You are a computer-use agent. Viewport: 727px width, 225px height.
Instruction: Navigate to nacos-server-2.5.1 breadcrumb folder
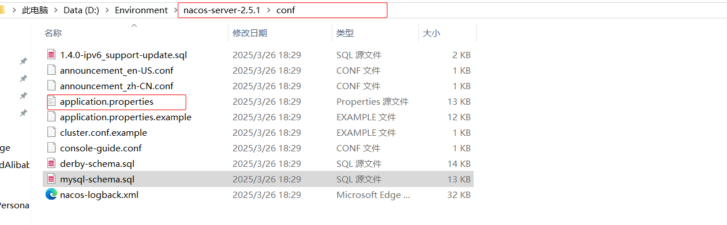coord(221,10)
